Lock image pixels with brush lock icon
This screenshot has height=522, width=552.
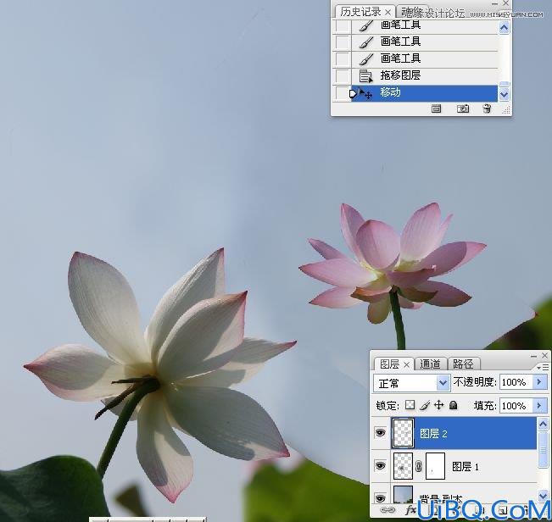(425, 405)
